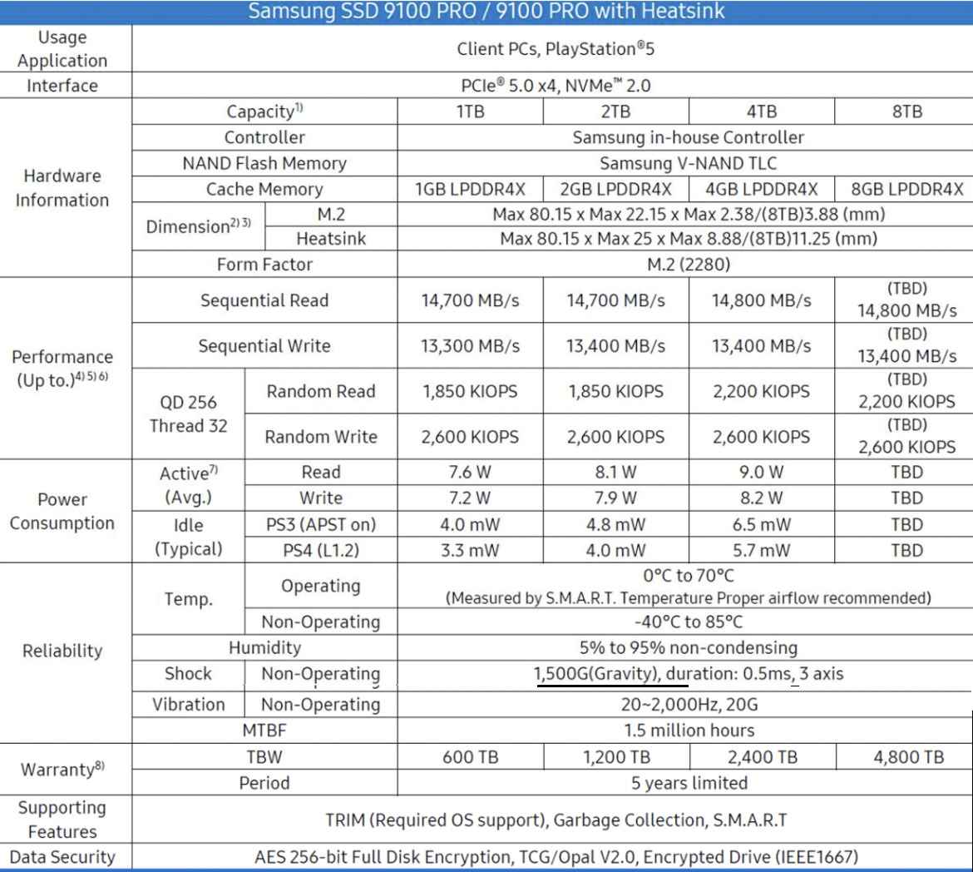Click the '5 years limited' warranty period
Screen dimensions: 973x872
[x=689, y=783]
